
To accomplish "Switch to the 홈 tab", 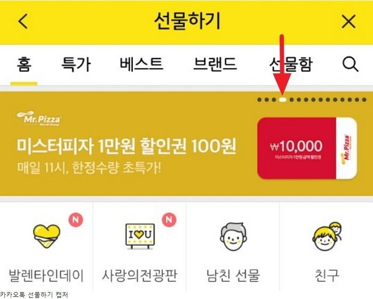I will click(x=24, y=64).
